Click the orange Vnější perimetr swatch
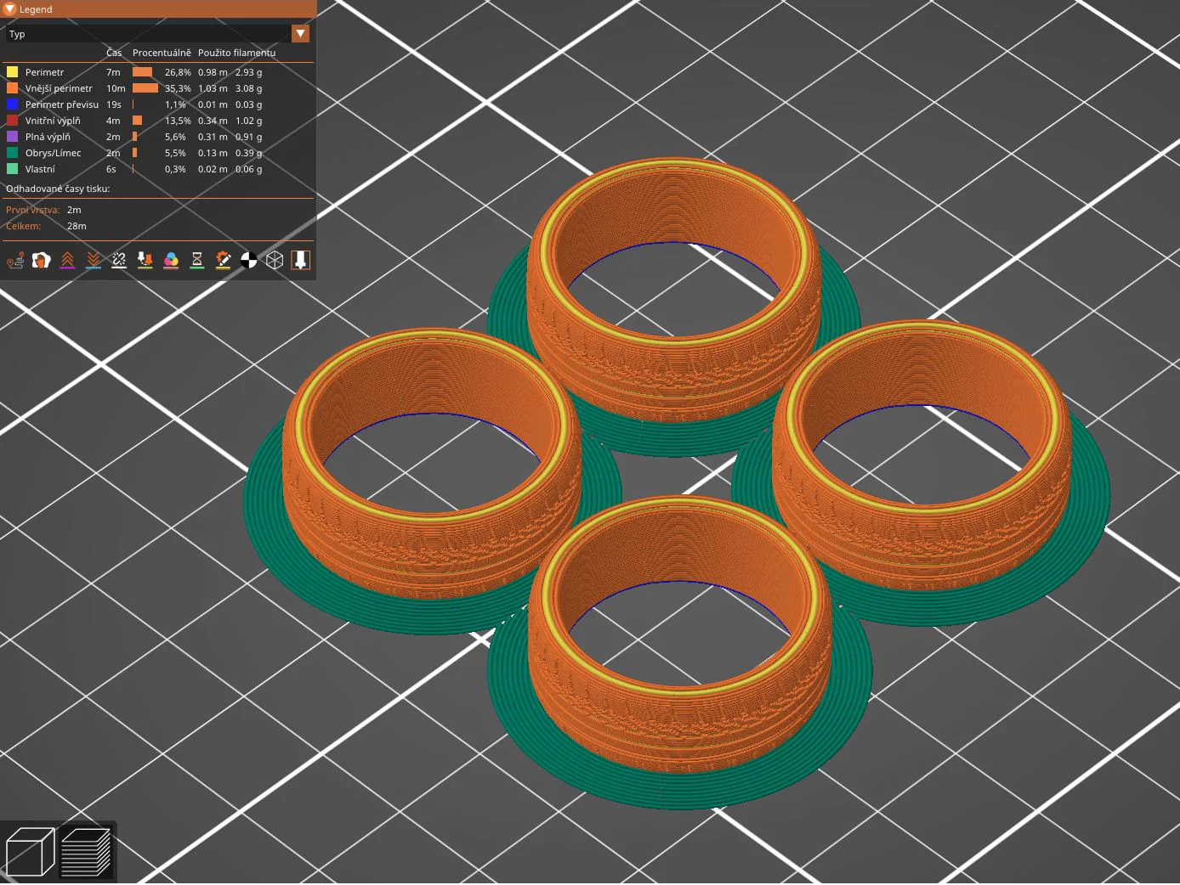The width and height of the screenshot is (1180, 885). click(13, 88)
